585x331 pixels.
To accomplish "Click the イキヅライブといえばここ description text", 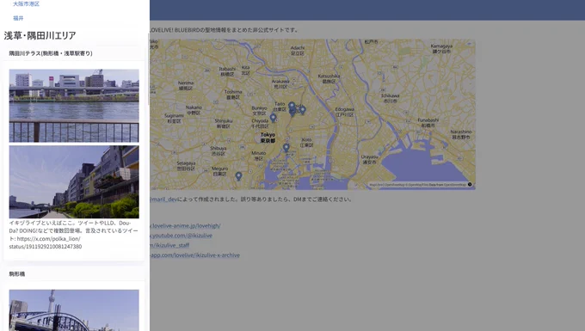I will (73, 235).
